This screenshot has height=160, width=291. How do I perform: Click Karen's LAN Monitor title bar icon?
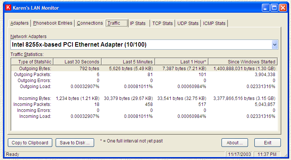pos(7,8)
